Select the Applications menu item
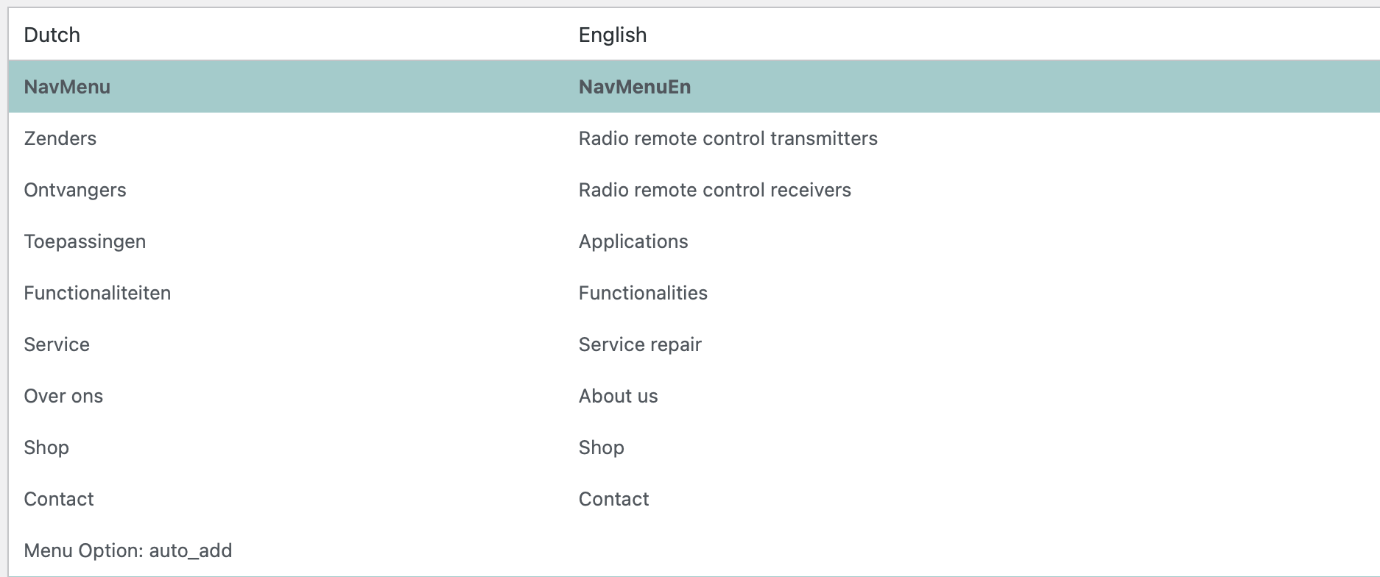Viewport: 1380px width, 577px height. click(633, 241)
